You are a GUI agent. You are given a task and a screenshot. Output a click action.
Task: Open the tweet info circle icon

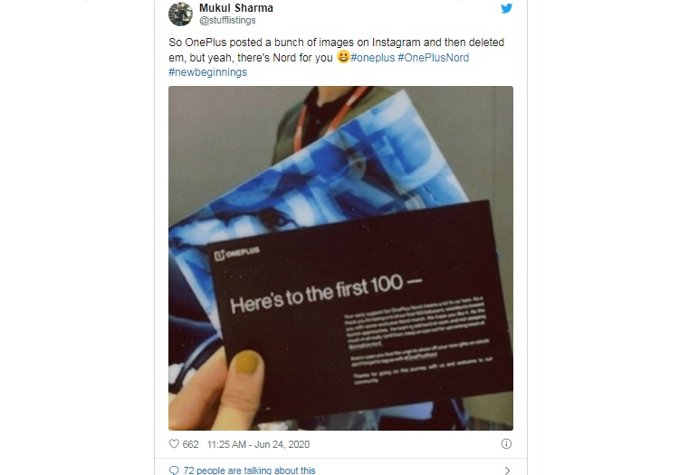click(506, 444)
